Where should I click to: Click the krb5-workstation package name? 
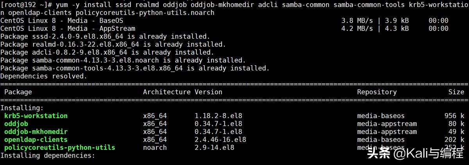point(36,116)
